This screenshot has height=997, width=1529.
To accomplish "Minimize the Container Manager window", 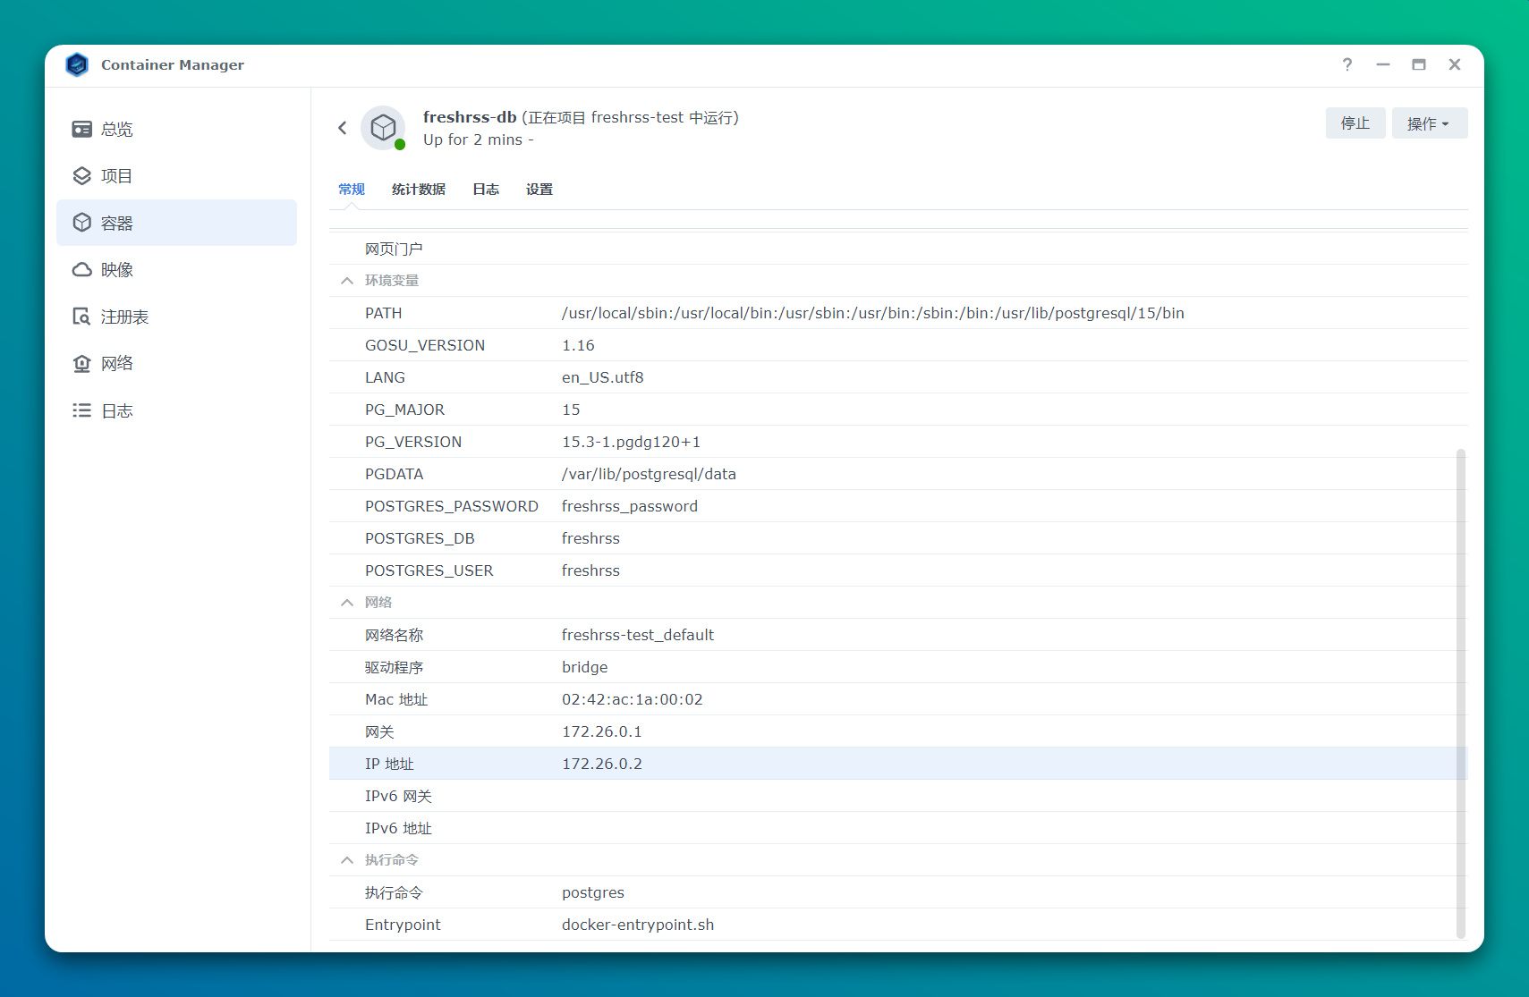I will 1383,64.
